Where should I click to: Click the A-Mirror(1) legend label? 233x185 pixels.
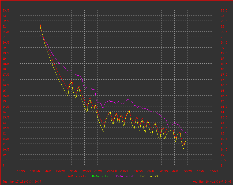click(77, 176)
